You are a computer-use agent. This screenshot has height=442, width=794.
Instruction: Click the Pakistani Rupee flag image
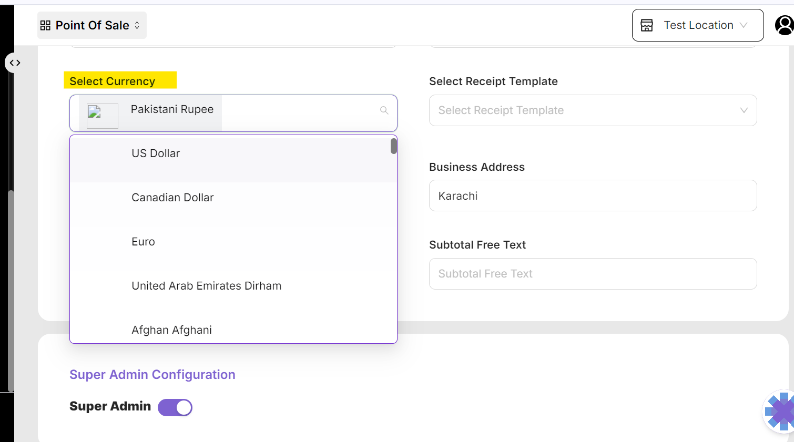(102, 116)
